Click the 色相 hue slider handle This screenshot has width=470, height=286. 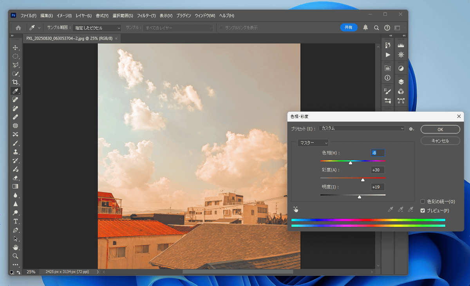pos(350,163)
